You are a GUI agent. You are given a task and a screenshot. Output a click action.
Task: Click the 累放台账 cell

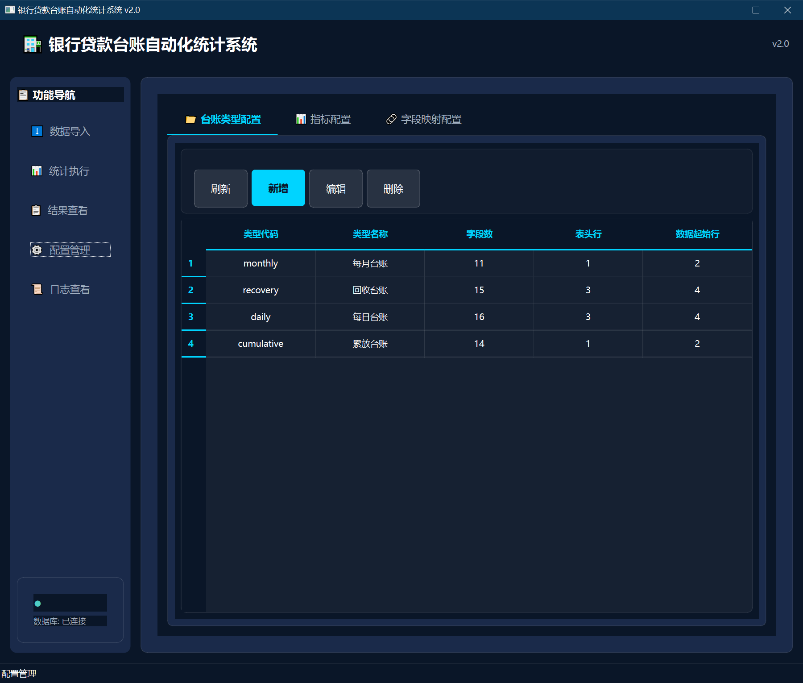370,344
